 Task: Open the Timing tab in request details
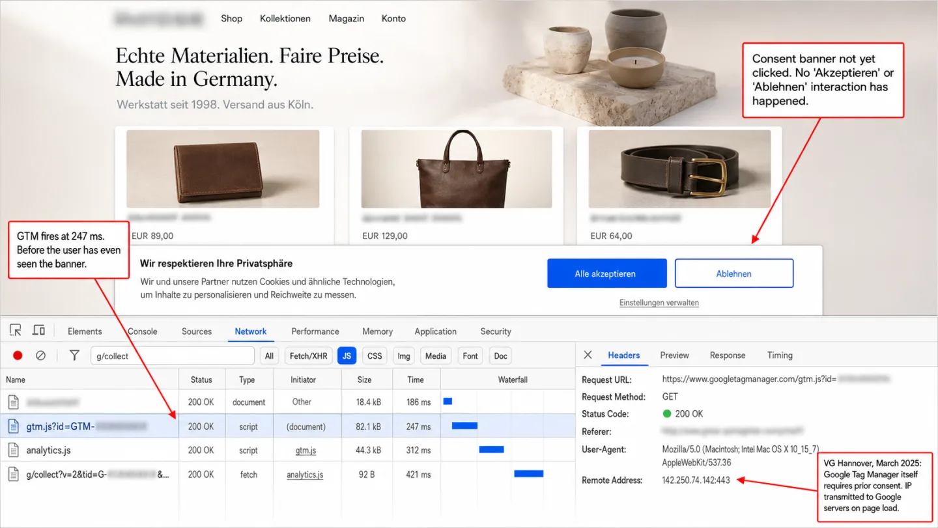(x=780, y=355)
